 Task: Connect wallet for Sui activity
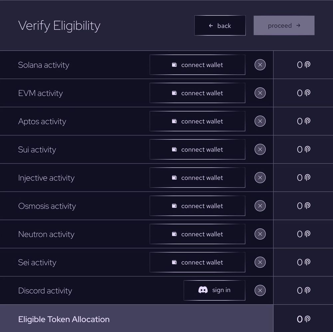pyautogui.click(x=197, y=150)
